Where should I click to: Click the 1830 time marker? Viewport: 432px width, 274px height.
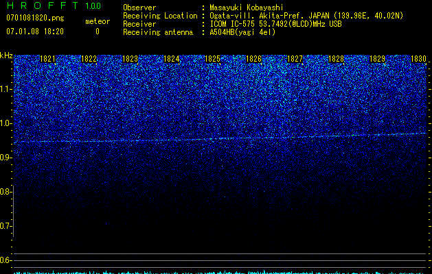click(418, 59)
